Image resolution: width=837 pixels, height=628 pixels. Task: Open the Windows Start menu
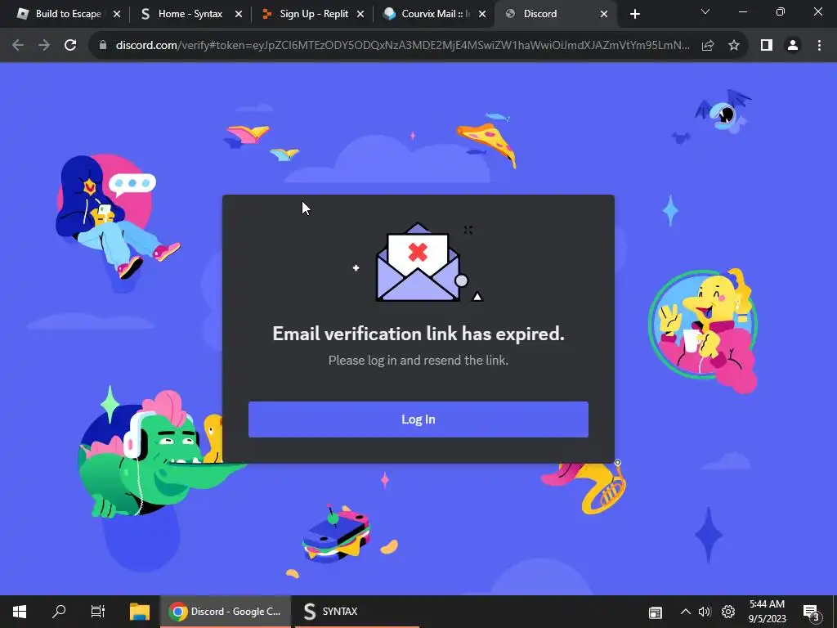point(20,612)
